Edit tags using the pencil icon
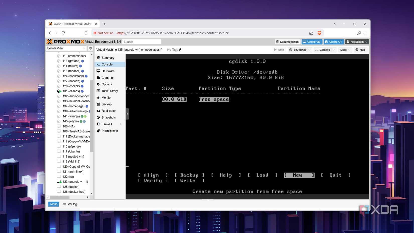The image size is (414, 233). [x=180, y=49]
